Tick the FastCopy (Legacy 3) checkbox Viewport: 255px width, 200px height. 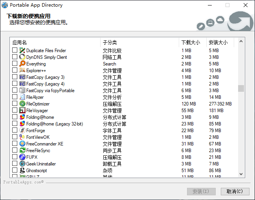click(15, 76)
